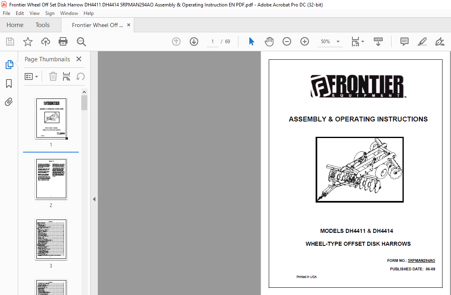Image resolution: width=451 pixels, height=295 pixels.
Task: Click the thumbnail panel scrollbar thumb
Action: pyautogui.click(x=84, y=103)
